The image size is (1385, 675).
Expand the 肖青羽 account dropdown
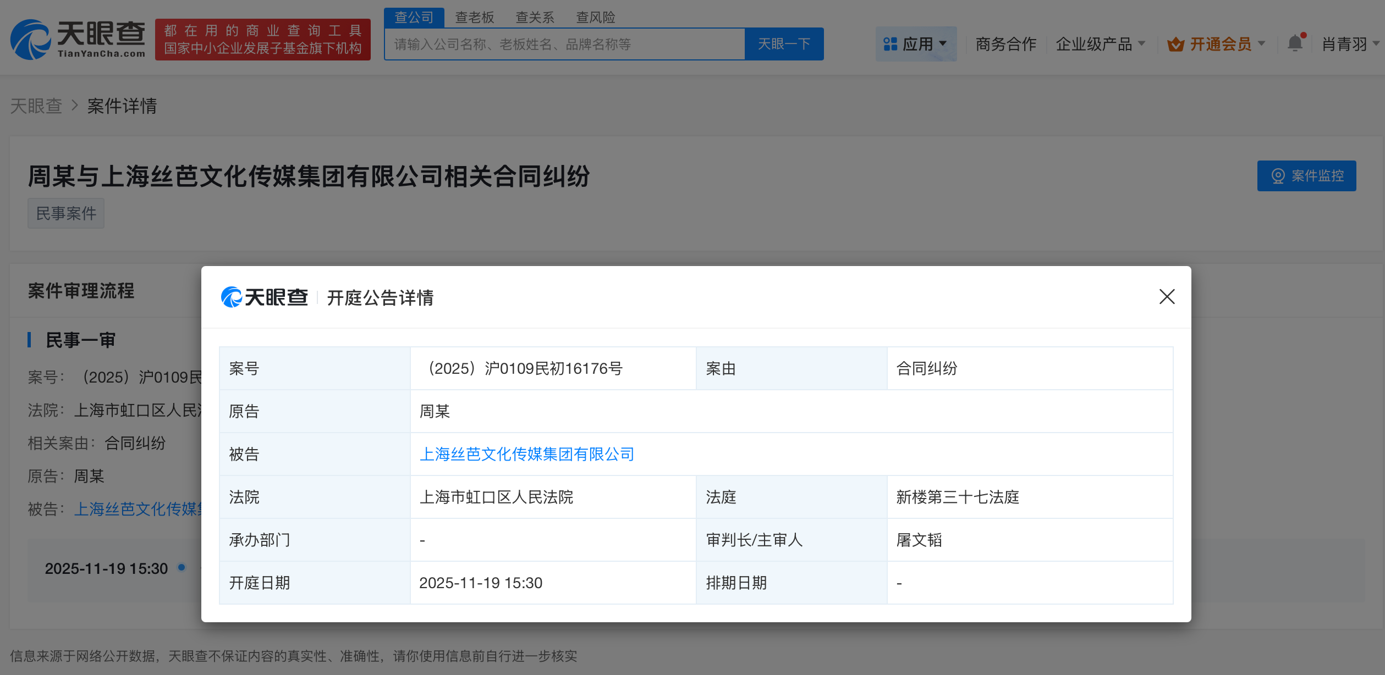pyautogui.click(x=1346, y=43)
